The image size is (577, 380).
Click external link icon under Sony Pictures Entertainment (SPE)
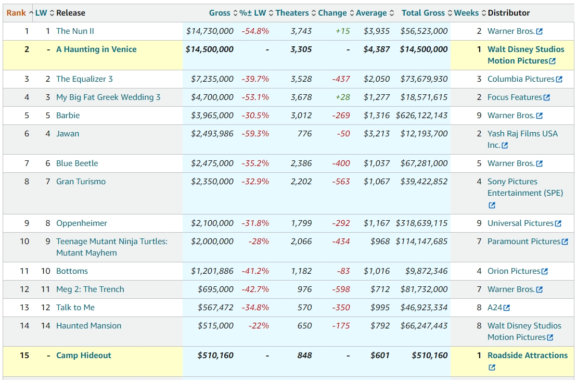click(492, 205)
